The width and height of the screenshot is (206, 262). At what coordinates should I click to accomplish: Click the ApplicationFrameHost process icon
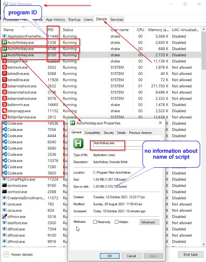click(x=4, y=36)
